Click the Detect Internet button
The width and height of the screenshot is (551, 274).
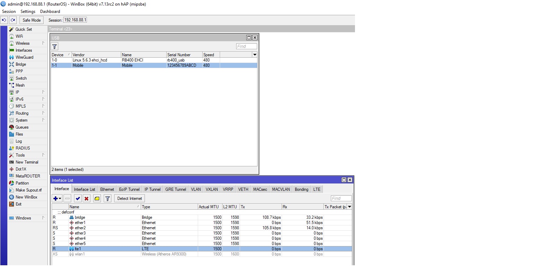click(x=130, y=199)
